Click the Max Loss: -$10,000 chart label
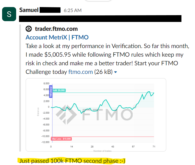 pyautogui.click(x=61, y=139)
